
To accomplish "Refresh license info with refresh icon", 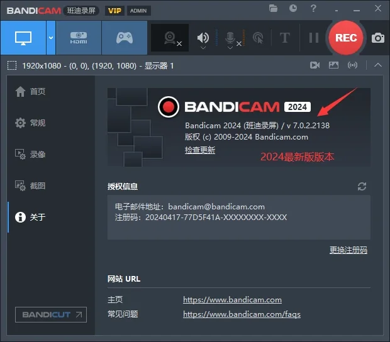I will [362, 187].
